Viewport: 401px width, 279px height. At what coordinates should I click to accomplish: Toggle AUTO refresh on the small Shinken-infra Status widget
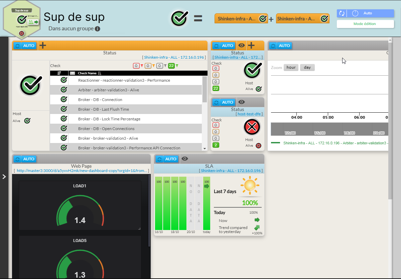click(228, 46)
